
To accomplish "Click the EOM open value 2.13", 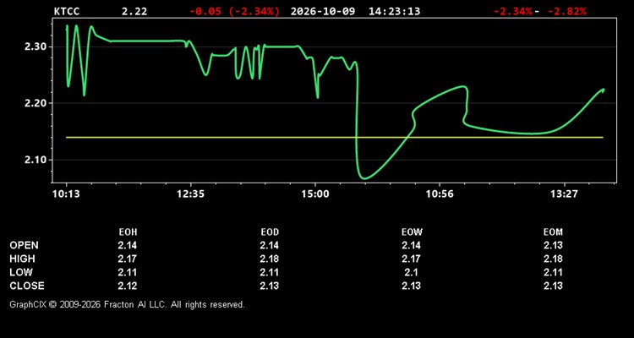I will (x=553, y=245).
